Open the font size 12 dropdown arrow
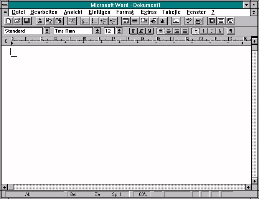Viewport: 259px width, 199px height. coord(119,31)
